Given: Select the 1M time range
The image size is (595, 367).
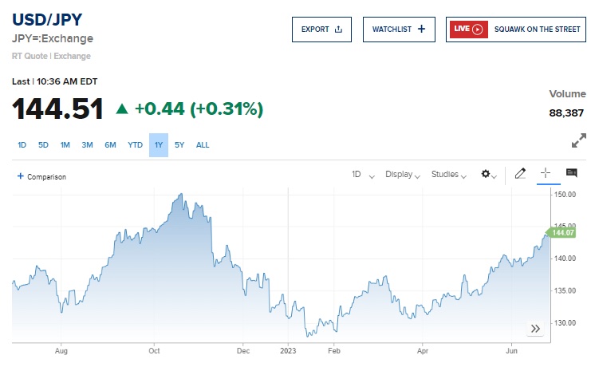Looking at the screenshot, I should coord(65,145).
